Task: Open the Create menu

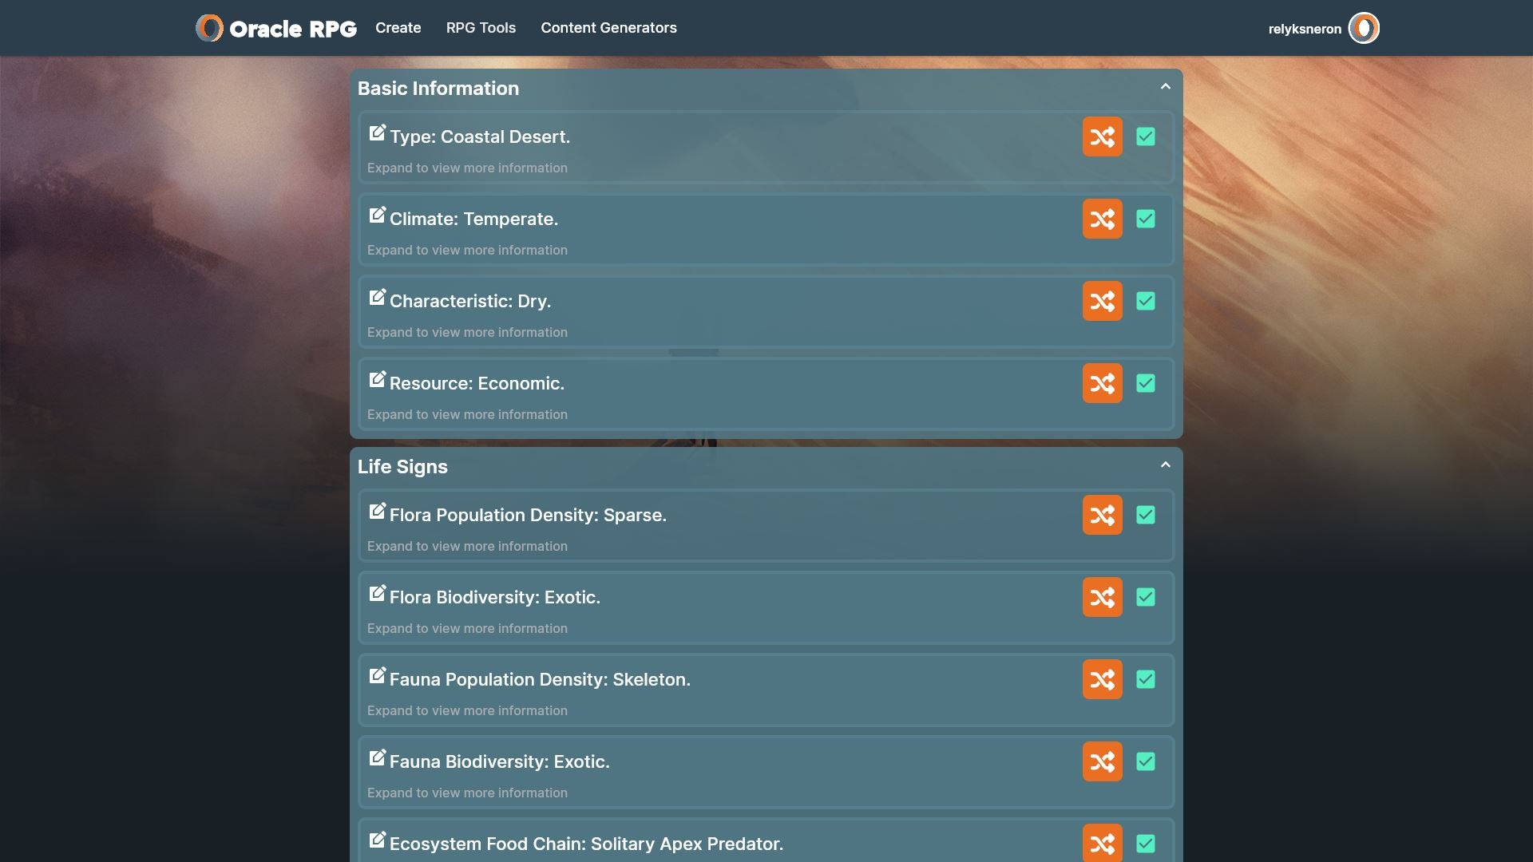Action: 398,28
